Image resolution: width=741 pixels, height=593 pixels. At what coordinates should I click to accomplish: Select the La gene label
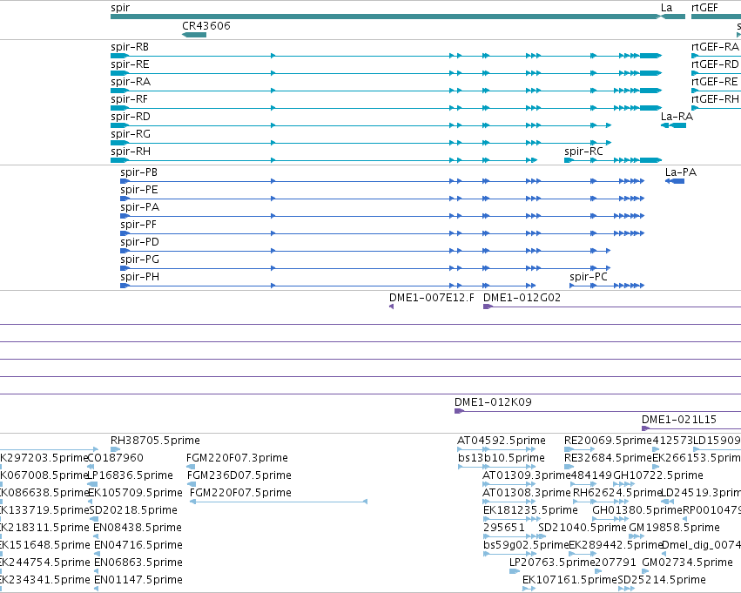point(666,8)
